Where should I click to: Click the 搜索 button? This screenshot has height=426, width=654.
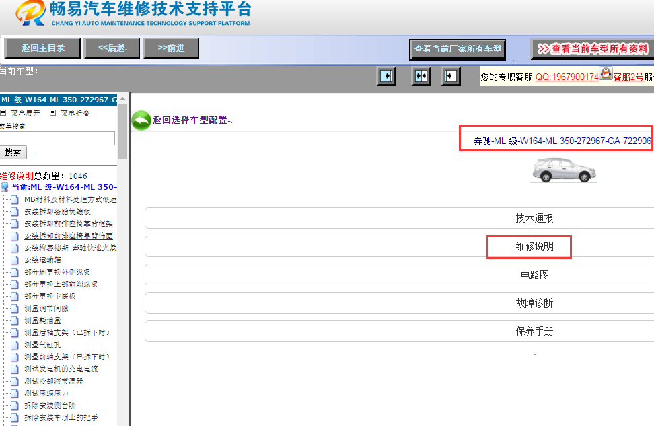pyautogui.click(x=13, y=152)
